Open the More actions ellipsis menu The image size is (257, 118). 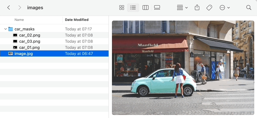tap(225, 7)
